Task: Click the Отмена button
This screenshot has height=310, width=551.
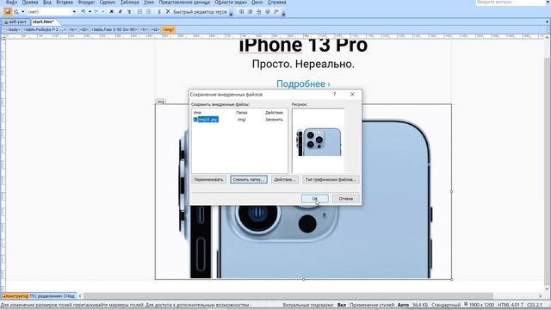Action: (346, 199)
